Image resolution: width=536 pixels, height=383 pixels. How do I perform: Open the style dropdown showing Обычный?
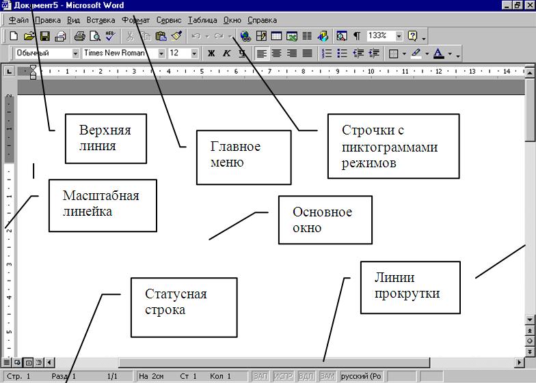pos(75,53)
